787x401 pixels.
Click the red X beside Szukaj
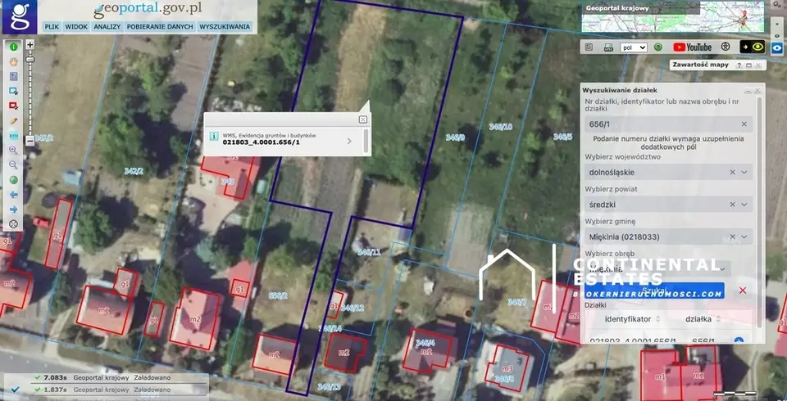pos(743,291)
